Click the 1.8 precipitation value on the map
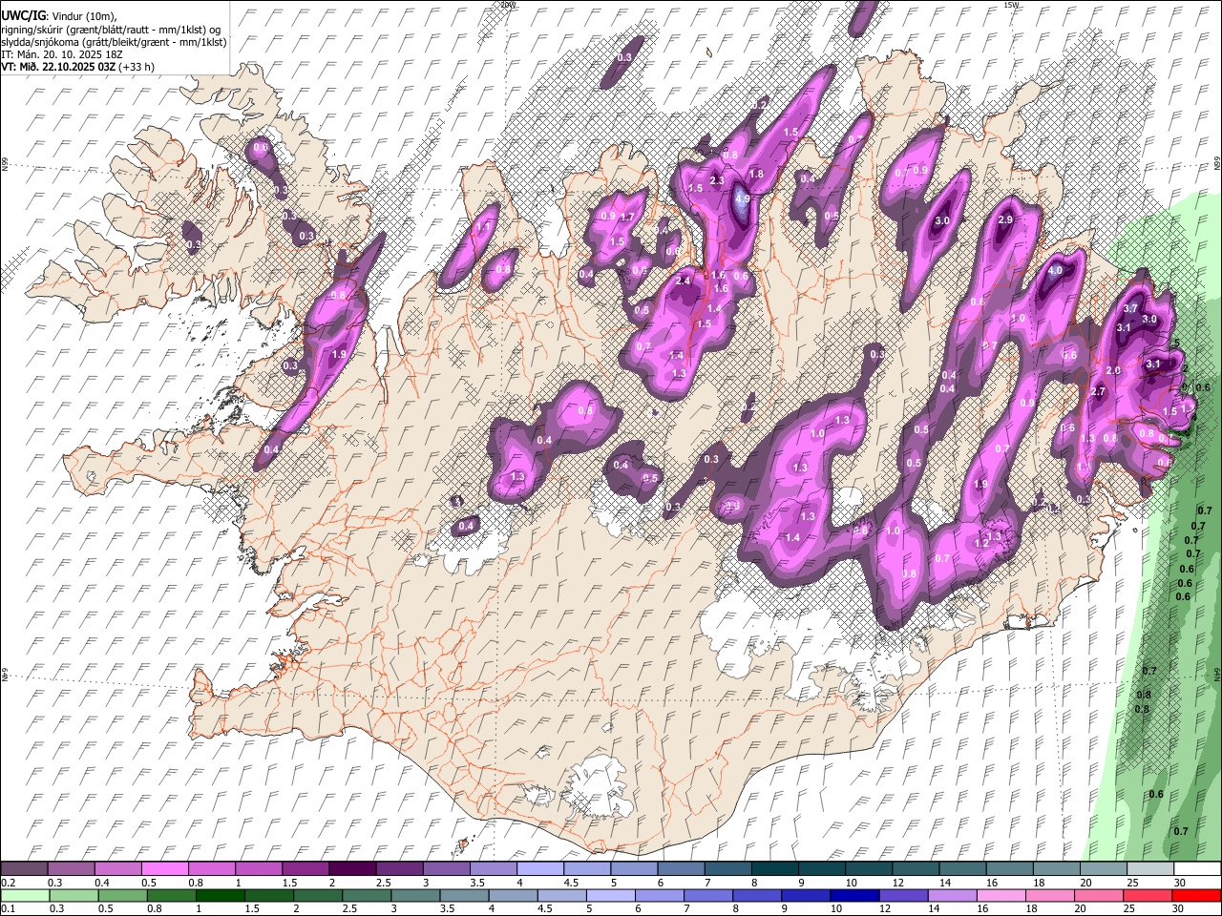Screen dimensions: 1222x916 757,175
